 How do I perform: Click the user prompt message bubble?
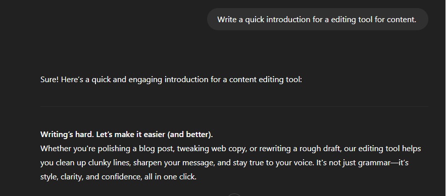pyautogui.click(x=317, y=19)
